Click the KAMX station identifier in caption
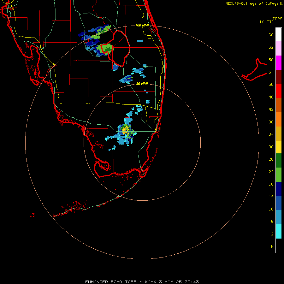 pos(151,282)
